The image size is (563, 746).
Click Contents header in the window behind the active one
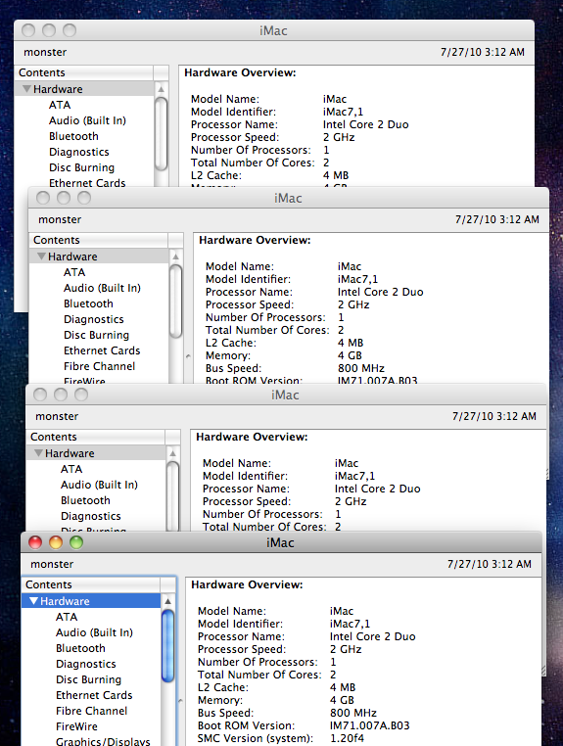pos(95,437)
